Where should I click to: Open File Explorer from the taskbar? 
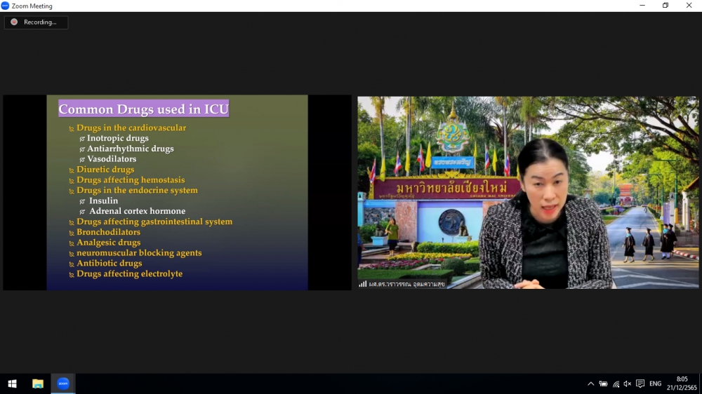coord(38,383)
